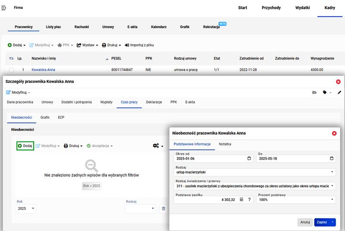Open the Listy płac tab

53,27
